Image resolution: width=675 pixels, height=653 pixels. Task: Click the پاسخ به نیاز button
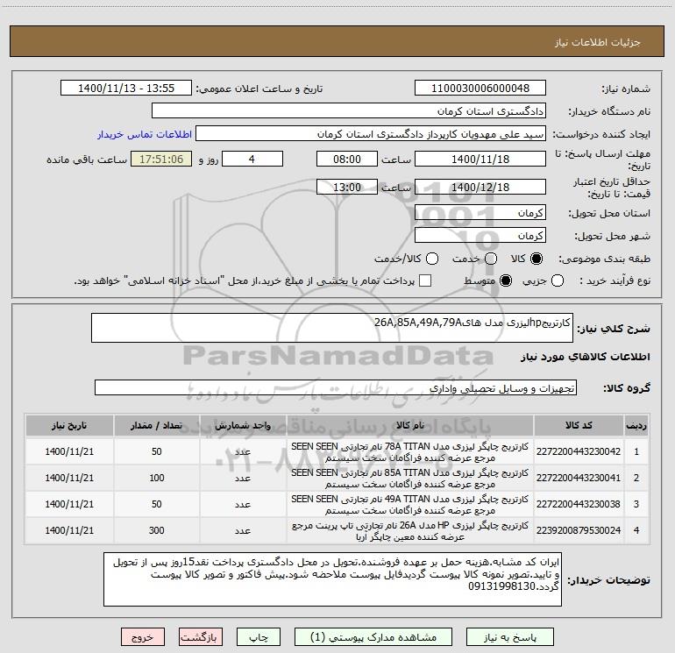point(509,637)
